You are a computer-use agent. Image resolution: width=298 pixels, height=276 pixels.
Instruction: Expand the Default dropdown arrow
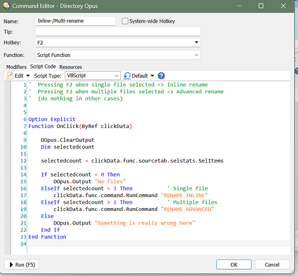(152, 76)
